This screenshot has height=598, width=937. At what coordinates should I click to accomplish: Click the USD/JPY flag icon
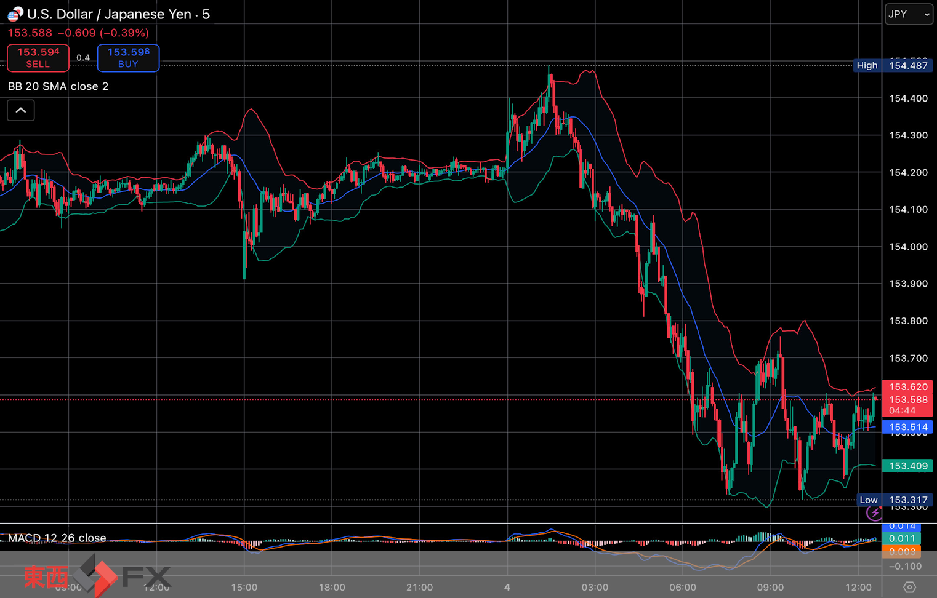click(15, 14)
